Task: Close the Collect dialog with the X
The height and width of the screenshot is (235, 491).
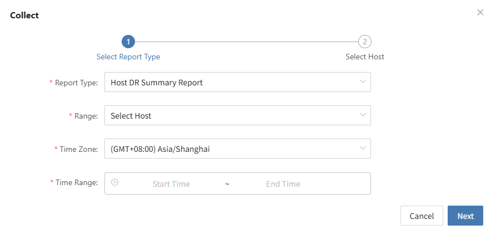Action: point(480,13)
